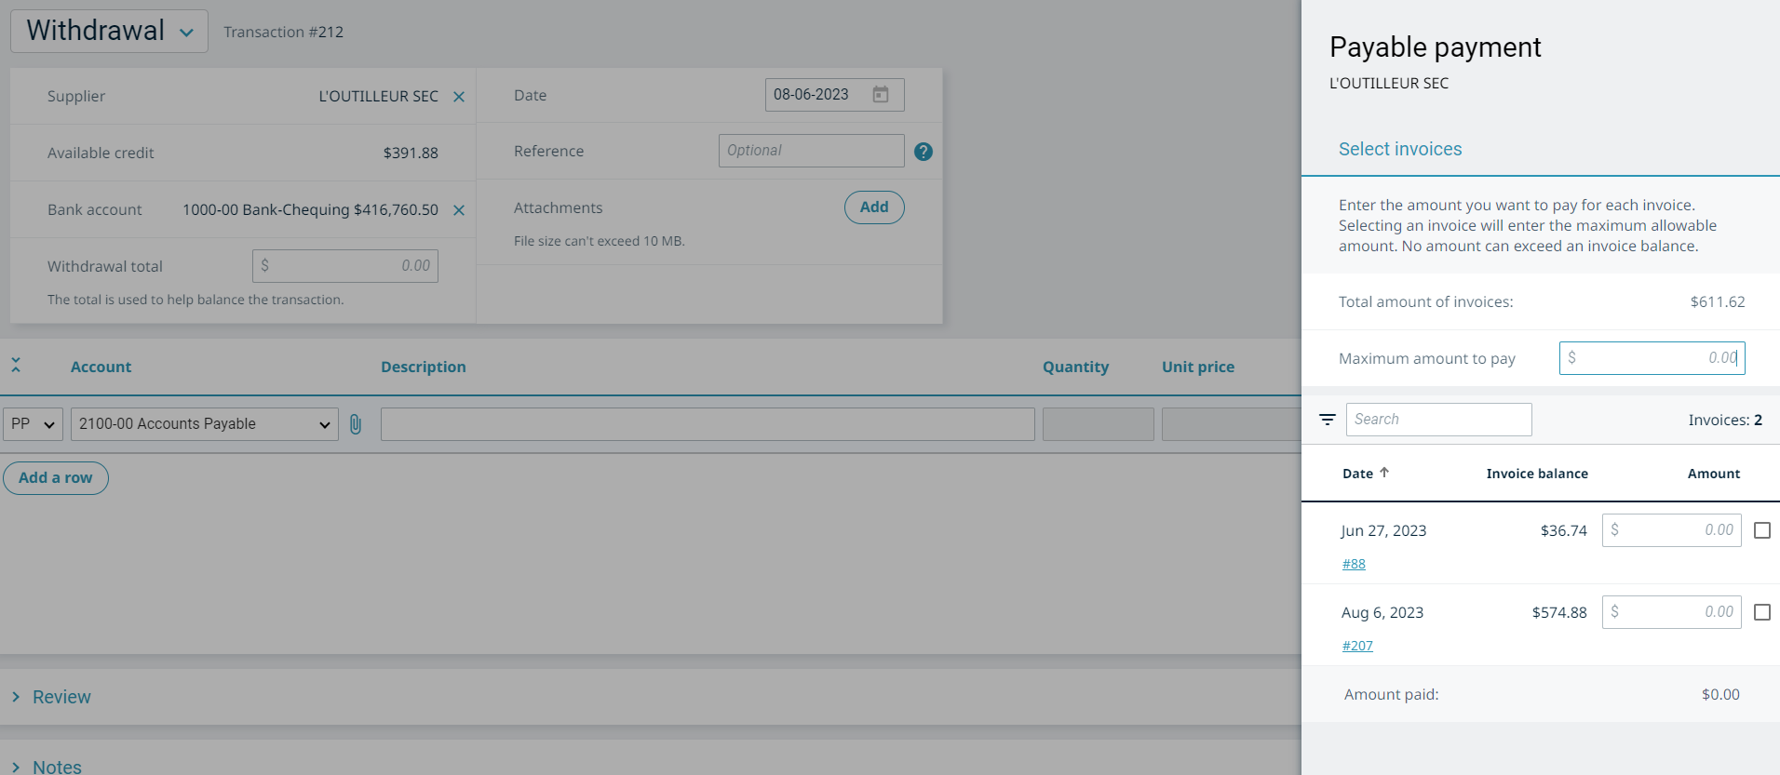Select the Aug 6, 2023 invoice checkbox

pos(1761,612)
